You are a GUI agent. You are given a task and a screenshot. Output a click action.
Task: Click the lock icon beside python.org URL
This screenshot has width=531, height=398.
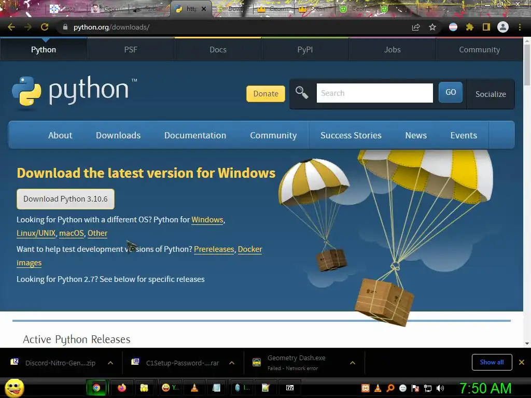coord(65,27)
